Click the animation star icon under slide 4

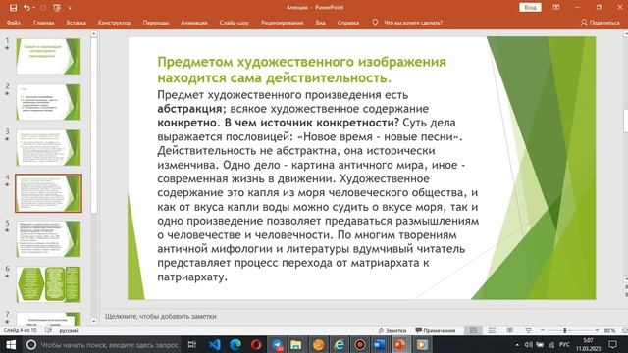coord(7,185)
